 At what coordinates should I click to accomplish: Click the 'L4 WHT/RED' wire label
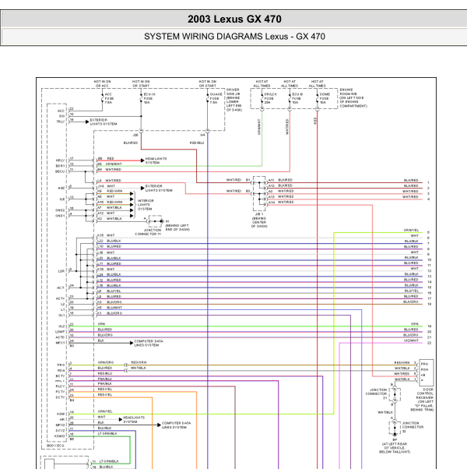click(109, 181)
